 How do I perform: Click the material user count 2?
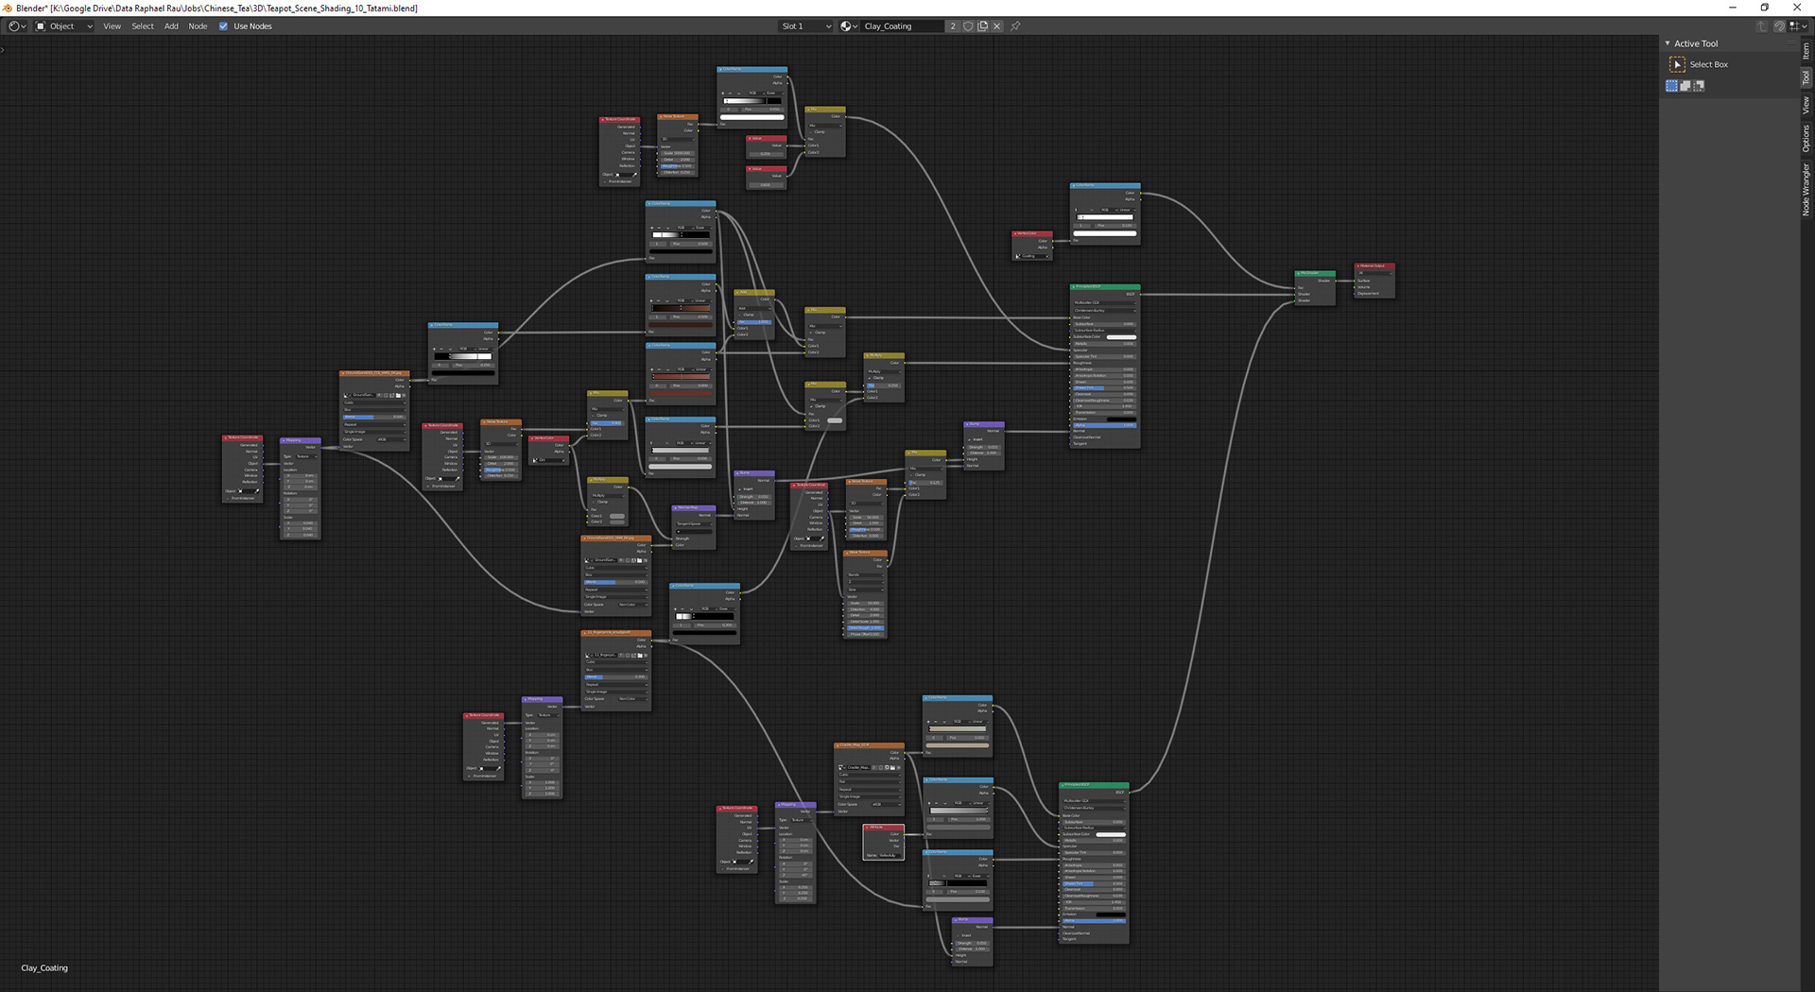[x=953, y=26]
